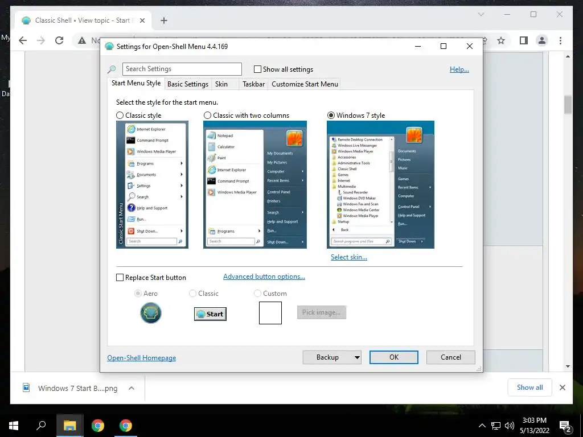Open the Backup dropdown arrow

coord(357,357)
